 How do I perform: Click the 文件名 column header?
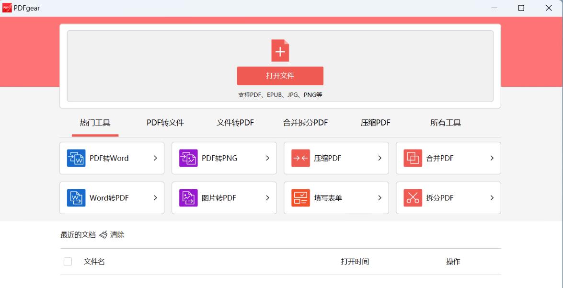(94, 262)
